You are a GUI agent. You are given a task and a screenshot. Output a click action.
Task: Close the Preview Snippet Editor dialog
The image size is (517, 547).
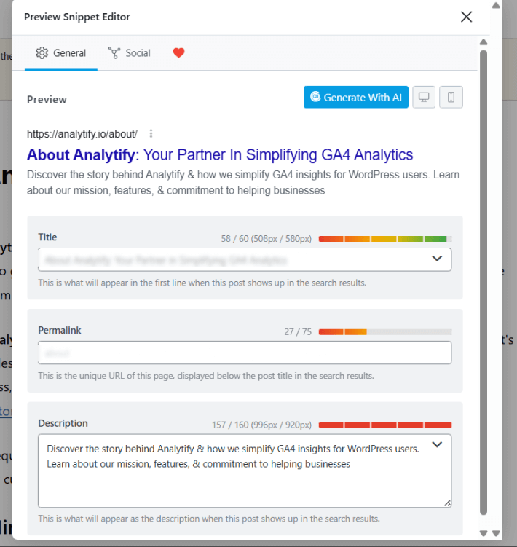point(466,17)
